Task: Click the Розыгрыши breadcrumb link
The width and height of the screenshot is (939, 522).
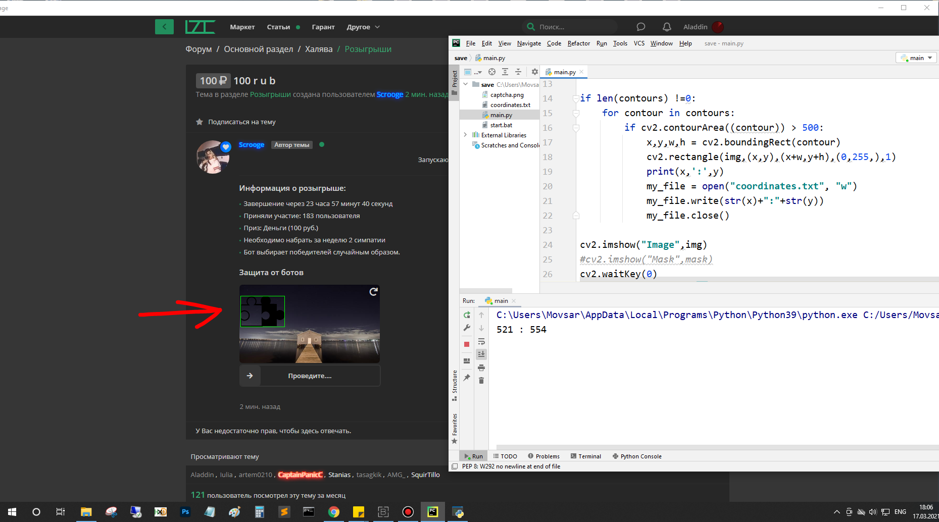Action: click(368, 49)
